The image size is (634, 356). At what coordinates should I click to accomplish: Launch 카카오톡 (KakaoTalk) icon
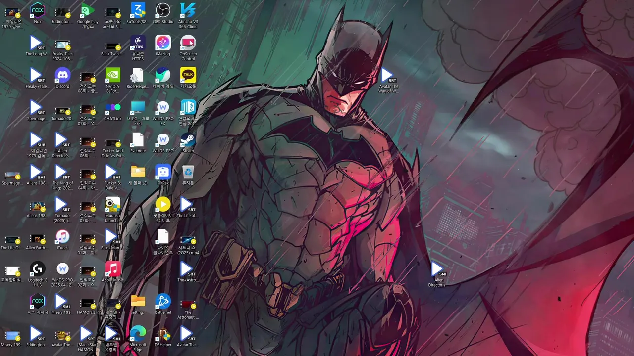(188, 78)
